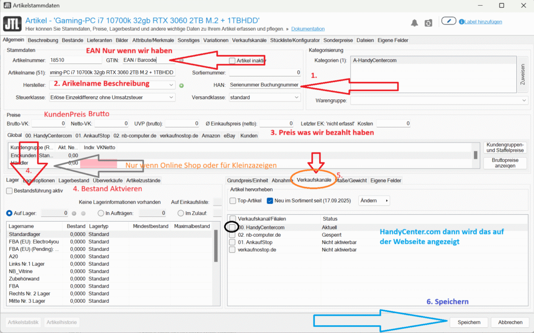Tick the Top-Artikel checkbox
The height and width of the screenshot is (333, 534).
[233, 201]
